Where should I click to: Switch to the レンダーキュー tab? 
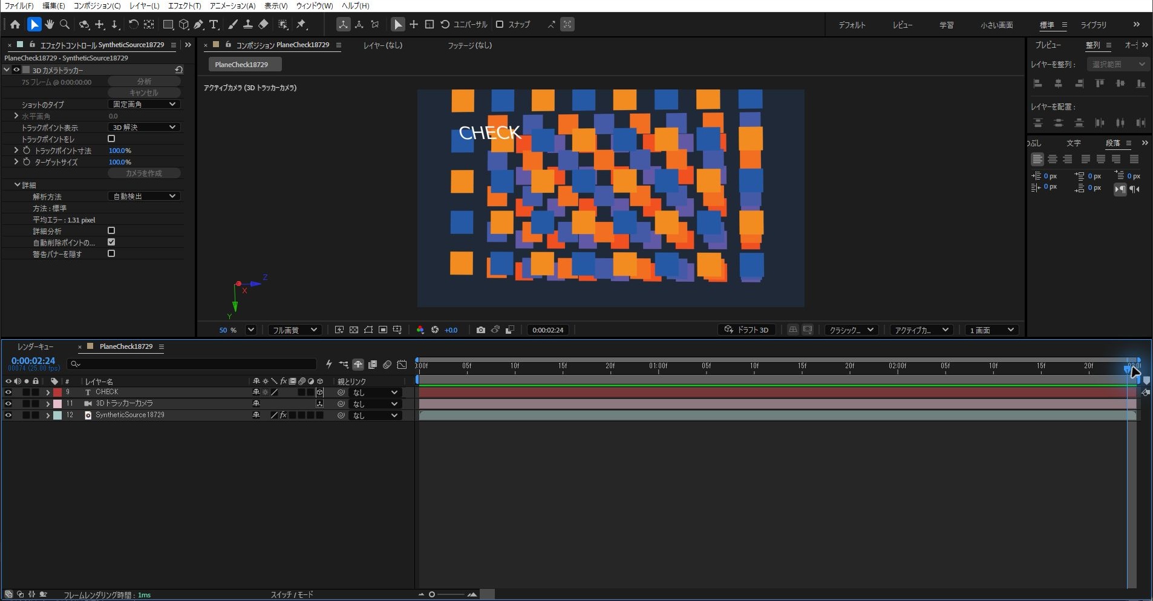click(x=35, y=347)
